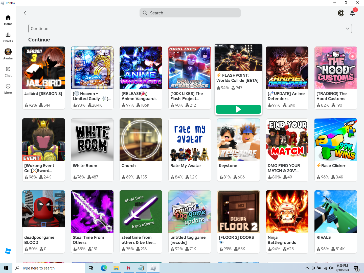Open steal time from others & be the... thumbnail

pos(141,212)
